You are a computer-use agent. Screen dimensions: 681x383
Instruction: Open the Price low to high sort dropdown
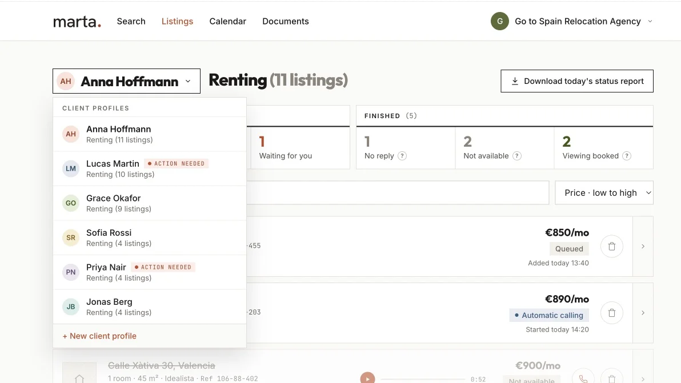[x=604, y=192]
